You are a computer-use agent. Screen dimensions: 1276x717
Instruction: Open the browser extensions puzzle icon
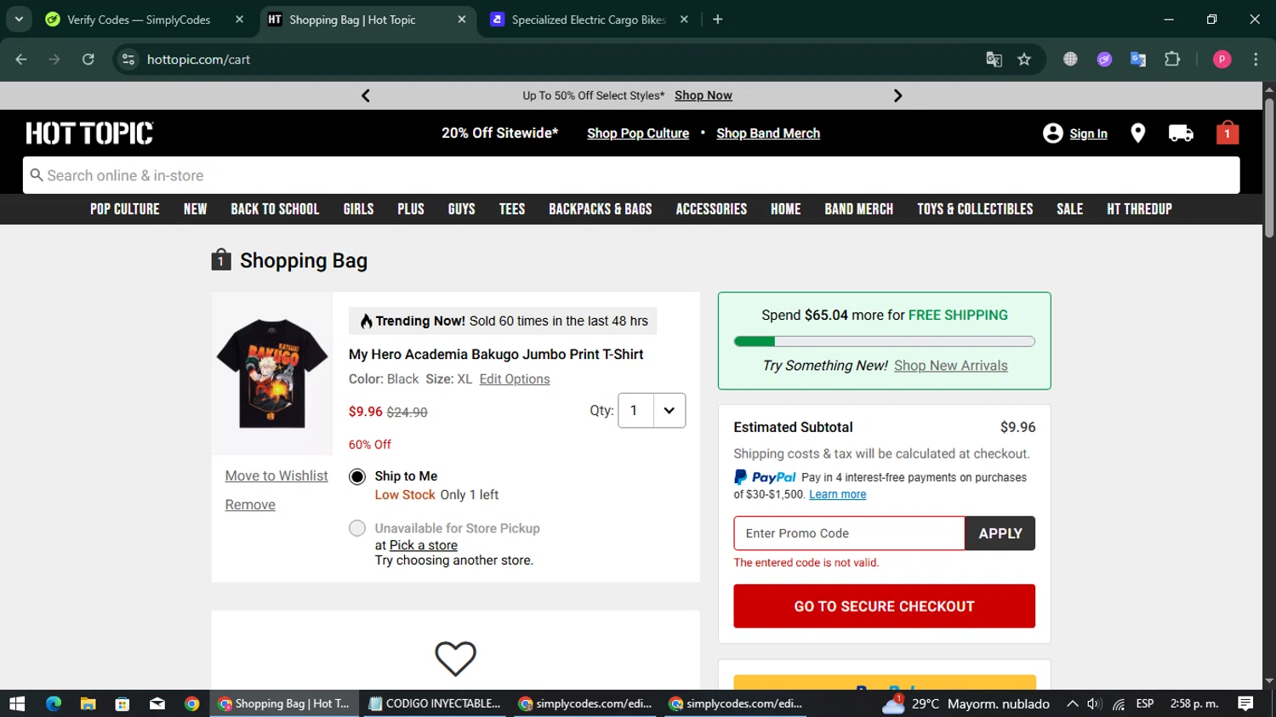click(x=1172, y=60)
